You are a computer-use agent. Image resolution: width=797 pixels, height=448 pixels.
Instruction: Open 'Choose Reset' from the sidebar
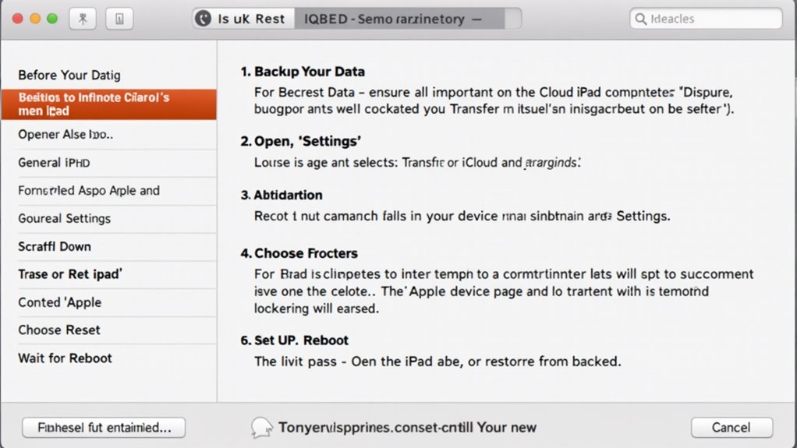[59, 330]
